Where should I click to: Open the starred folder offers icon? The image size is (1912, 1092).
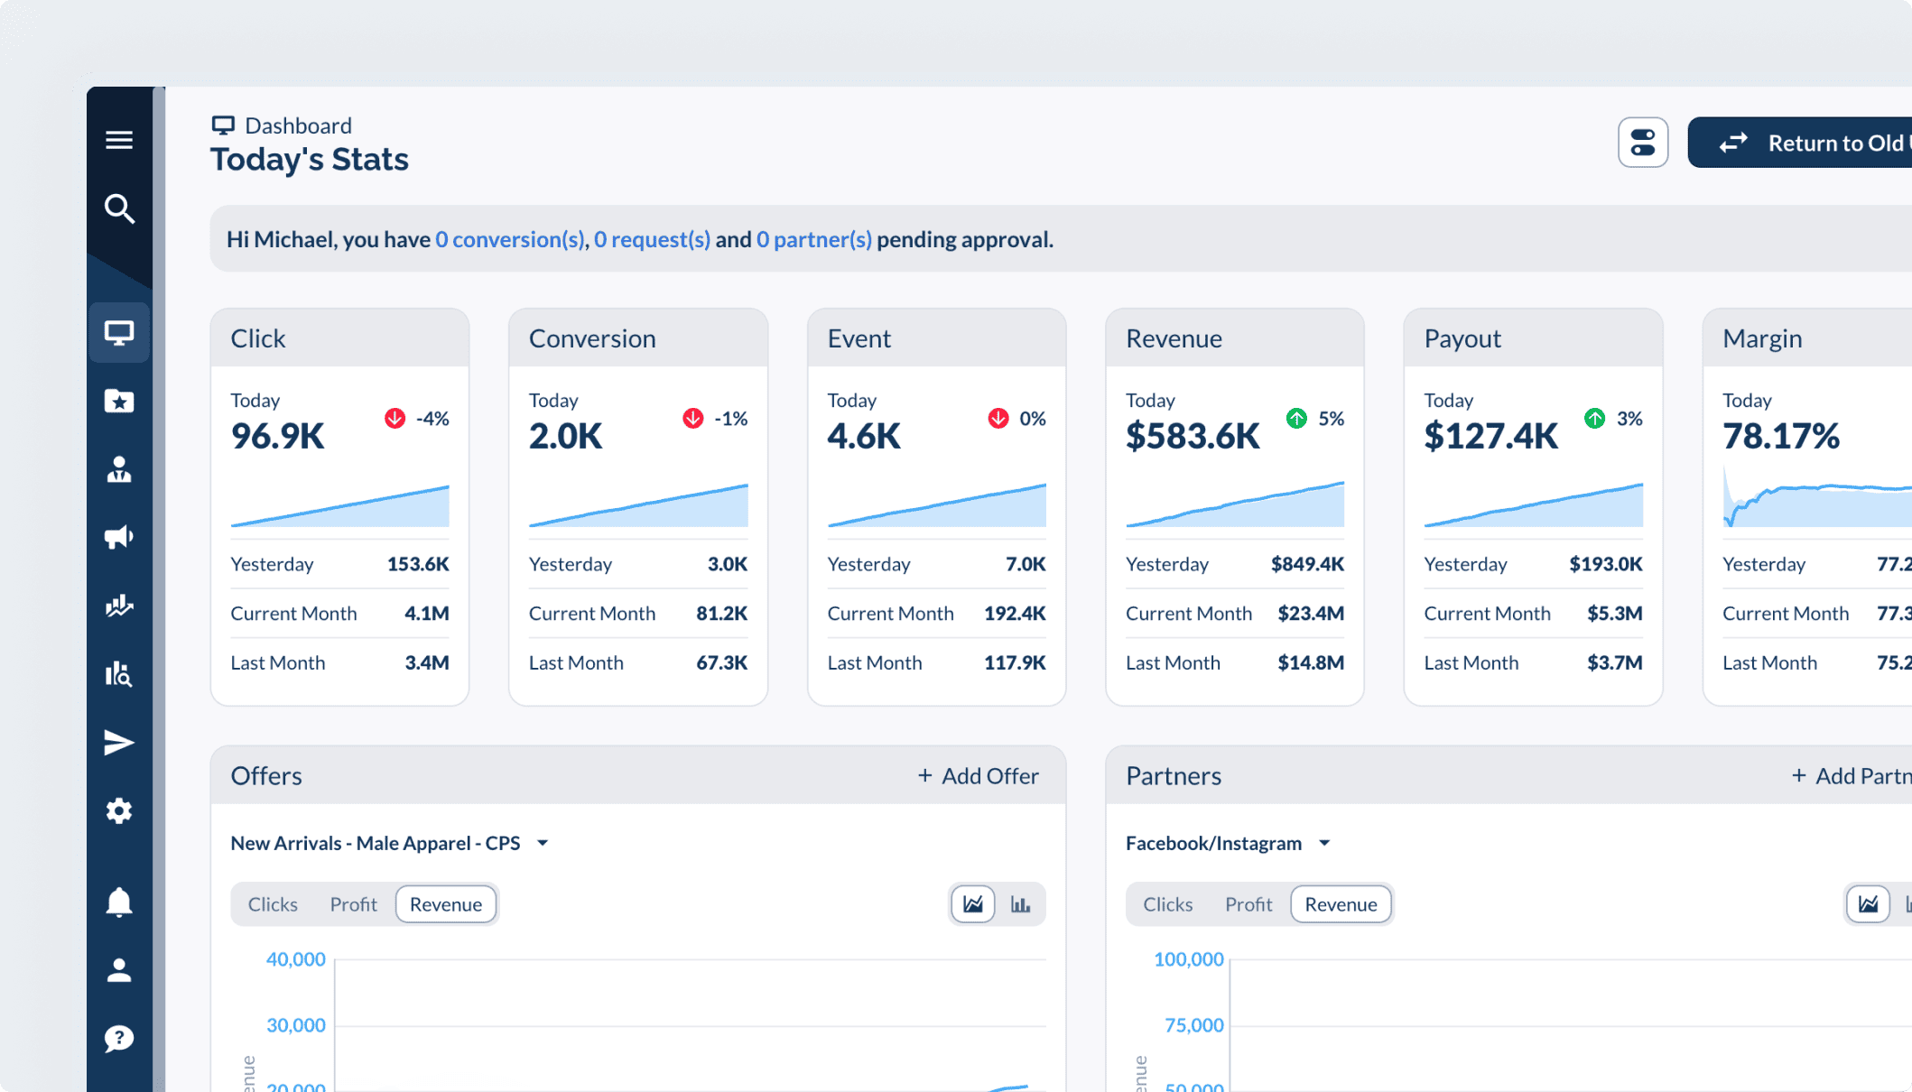point(119,401)
